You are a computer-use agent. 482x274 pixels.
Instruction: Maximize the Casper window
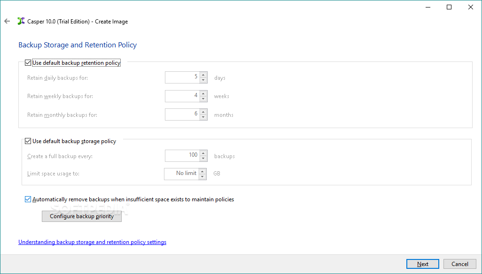(x=449, y=7)
